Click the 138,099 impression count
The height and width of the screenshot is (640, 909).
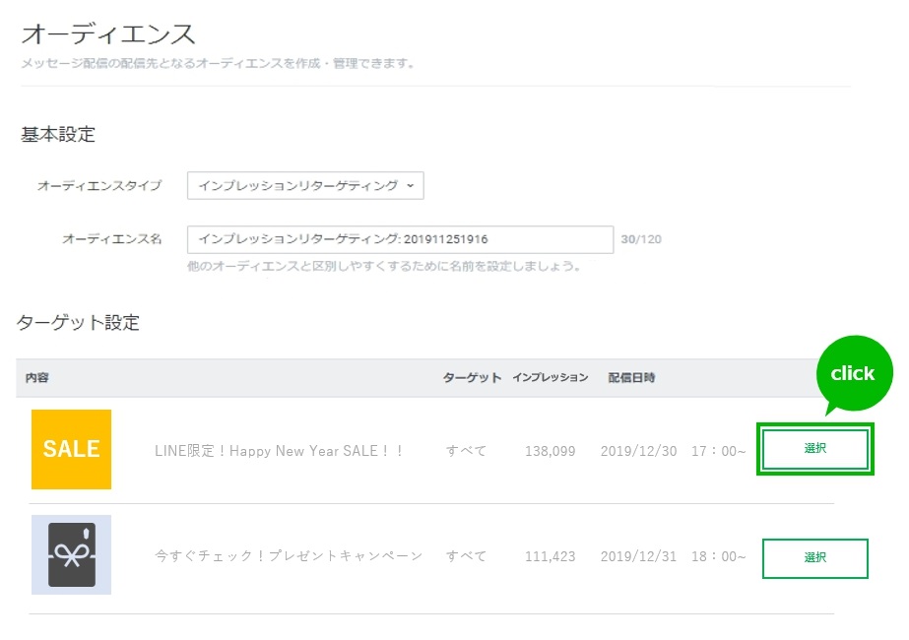tap(550, 451)
